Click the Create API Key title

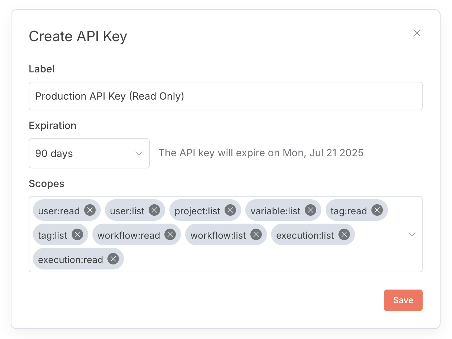(x=78, y=36)
